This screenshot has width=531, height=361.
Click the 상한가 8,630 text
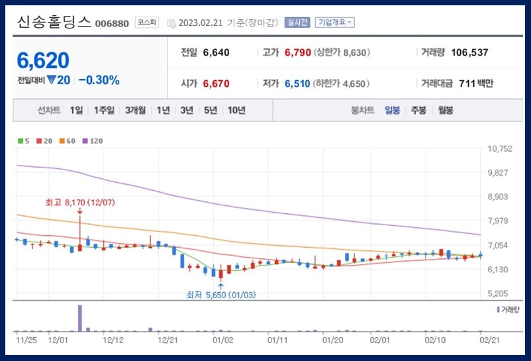coord(342,52)
